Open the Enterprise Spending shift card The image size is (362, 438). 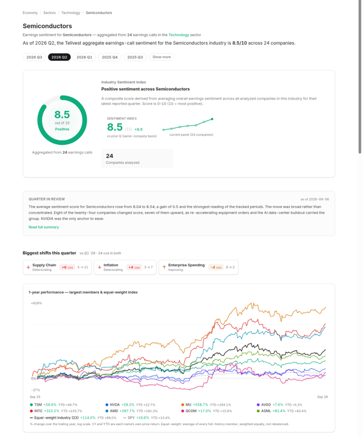199,267
